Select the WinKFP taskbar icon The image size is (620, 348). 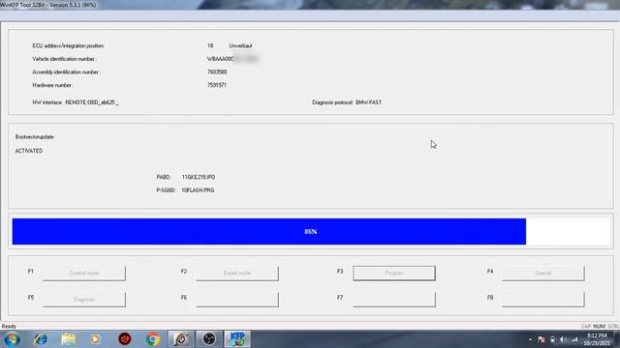(x=237, y=339)
